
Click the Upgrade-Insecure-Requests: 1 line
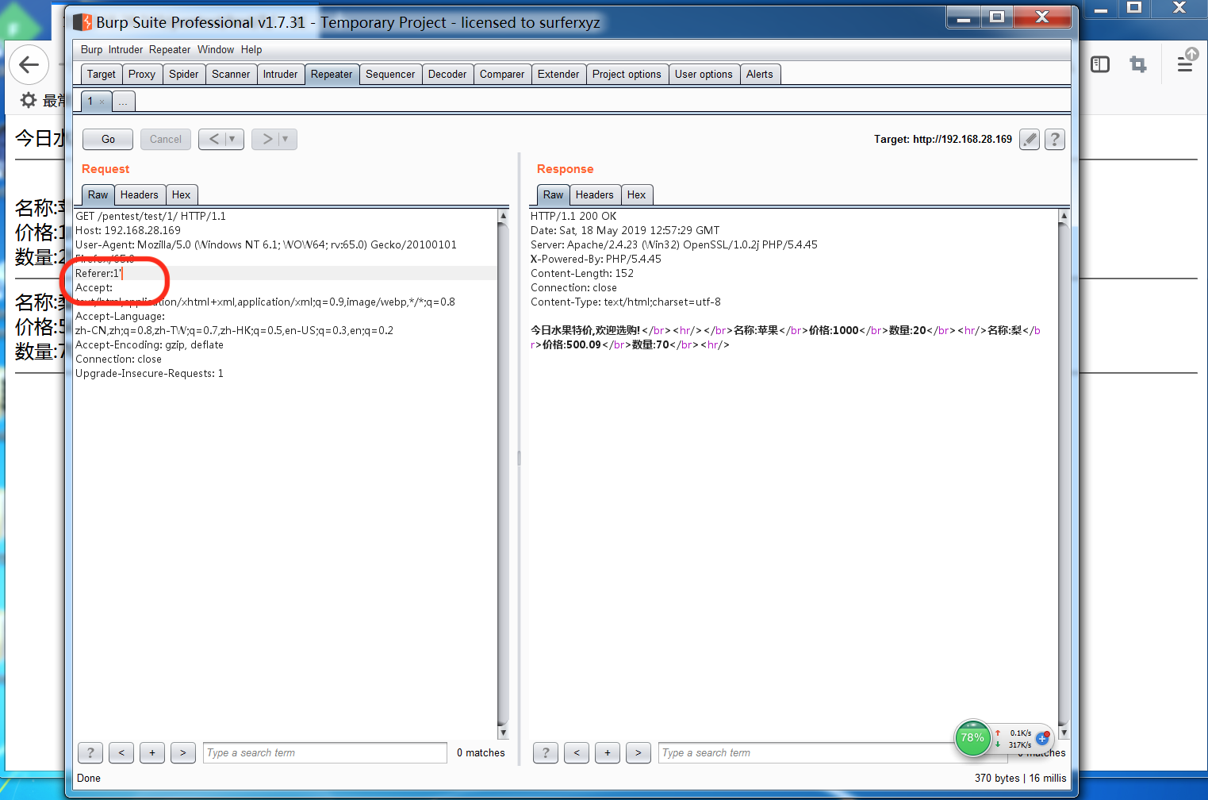pyautogui.click(x=149, y=373)
